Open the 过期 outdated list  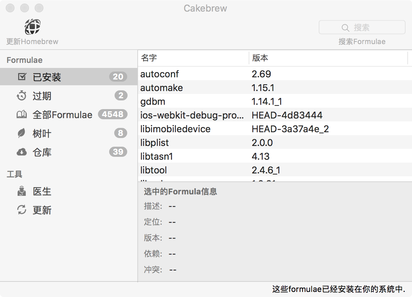(x=69, y=96)
